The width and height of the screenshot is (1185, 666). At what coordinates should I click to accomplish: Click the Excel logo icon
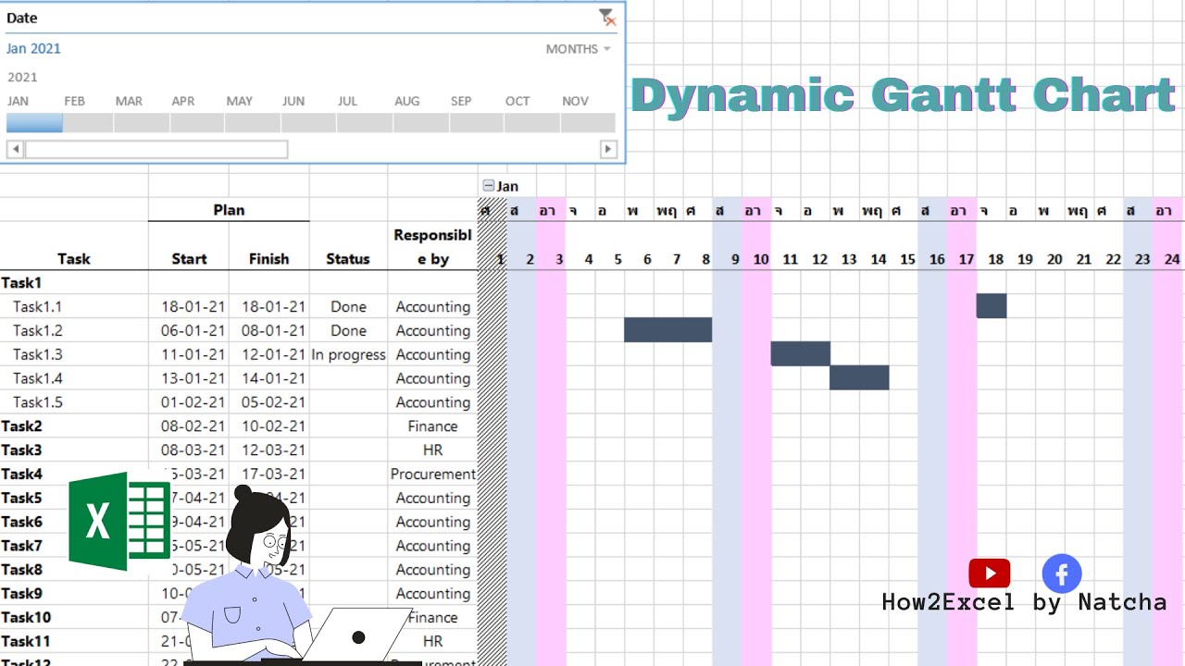point(118,521)
